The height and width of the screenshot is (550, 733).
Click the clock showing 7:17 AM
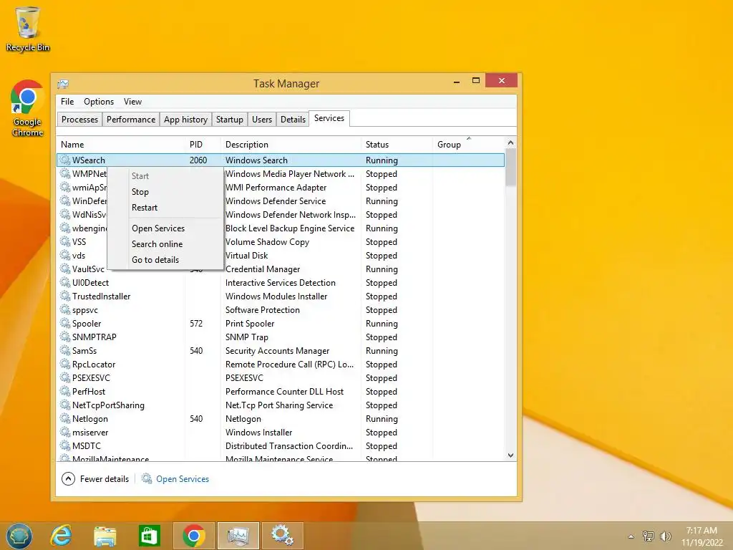coord(702,531)
